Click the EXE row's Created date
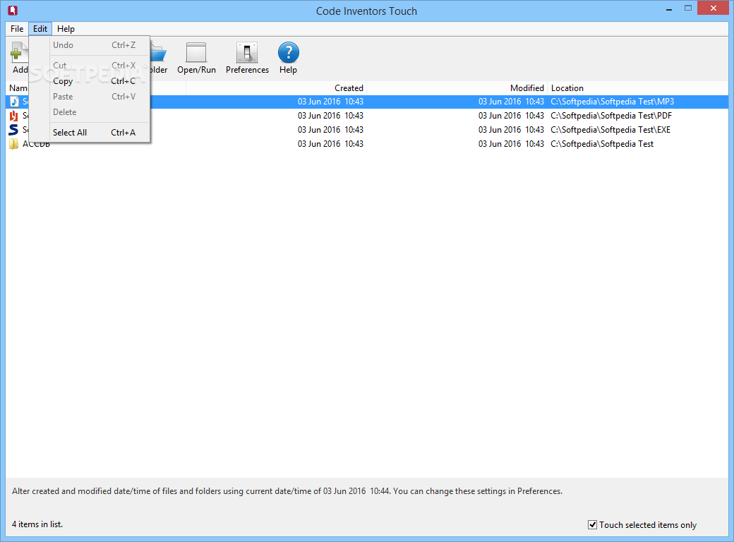Image resolution: width=734 pixels, height=542 pixels. tap(330, 130)
